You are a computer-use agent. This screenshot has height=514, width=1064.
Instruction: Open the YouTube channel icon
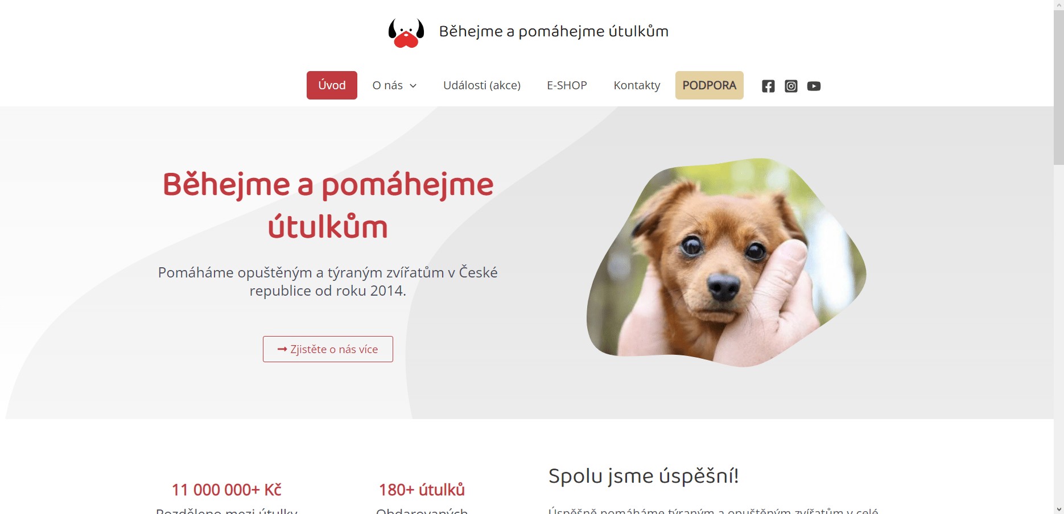pos(814,86)
